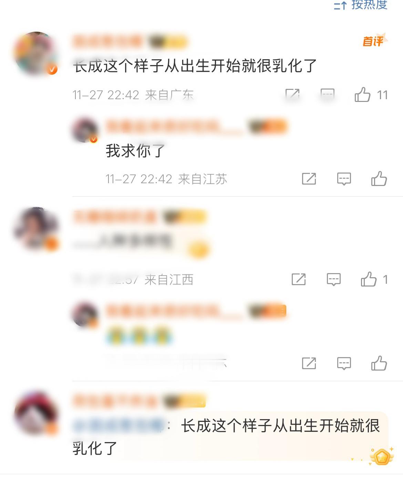Like the emoji-only reply
The width and height of the screenshot is (403, 478).
point(379,363)
